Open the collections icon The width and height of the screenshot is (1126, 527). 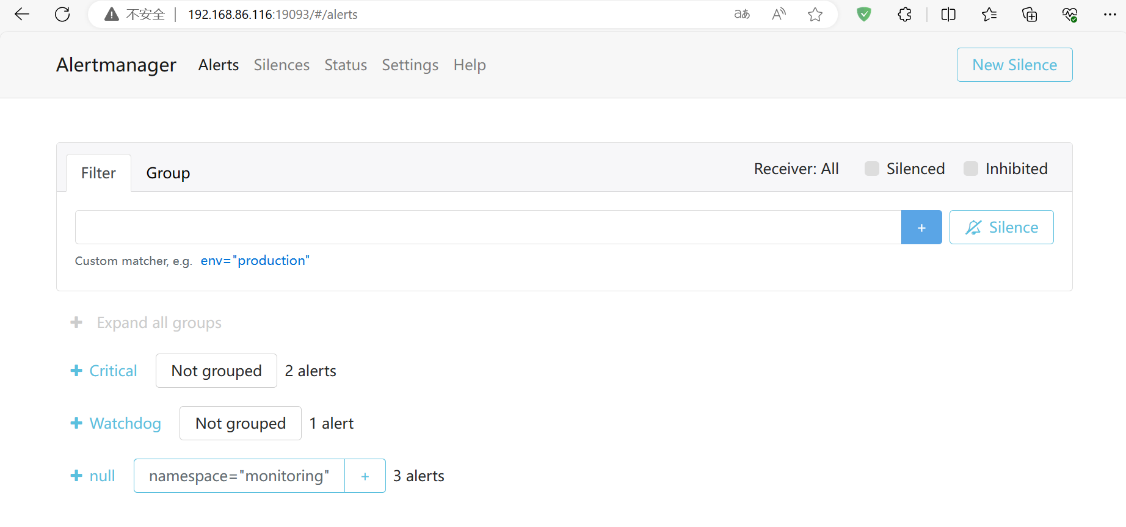pyautogui.click(x=1030, y=15)
